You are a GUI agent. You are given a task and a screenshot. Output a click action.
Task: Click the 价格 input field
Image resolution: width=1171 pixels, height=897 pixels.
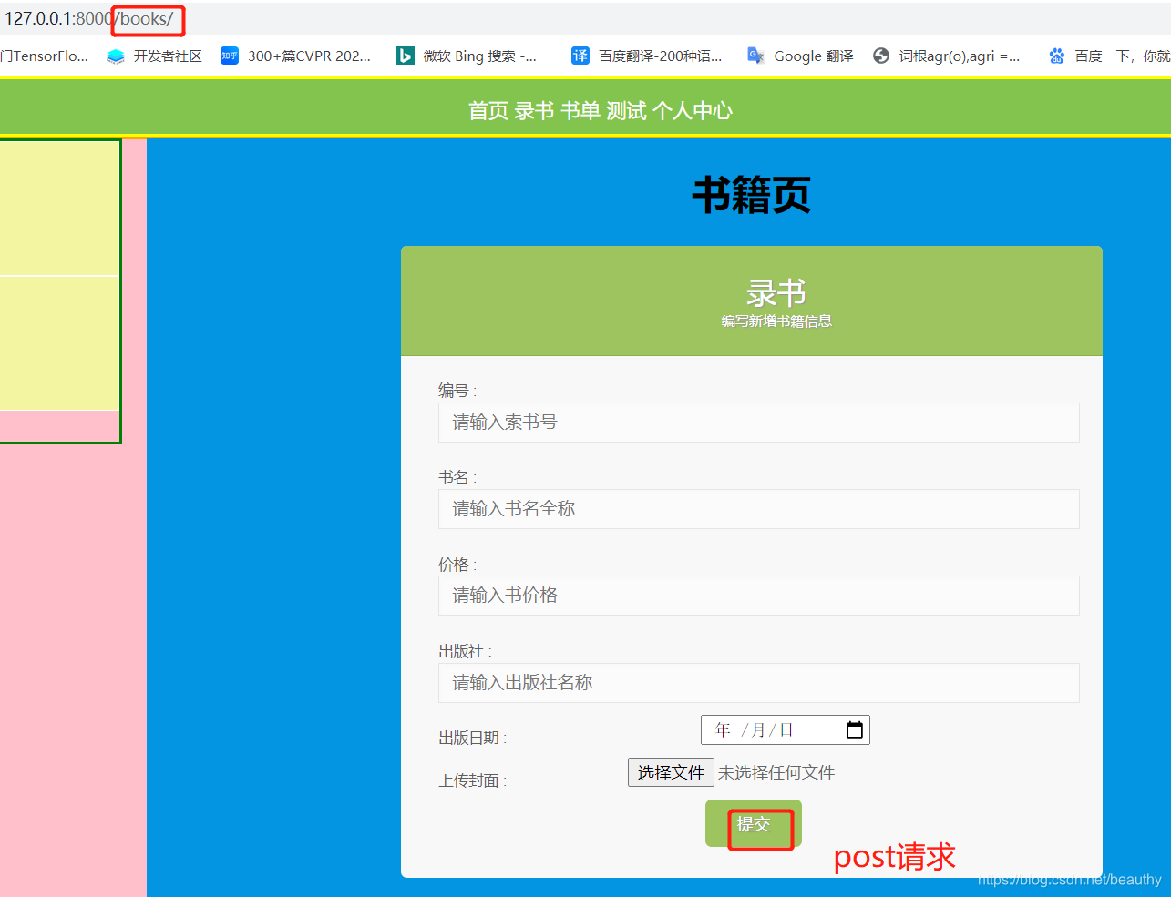click(x=758, y=596)
